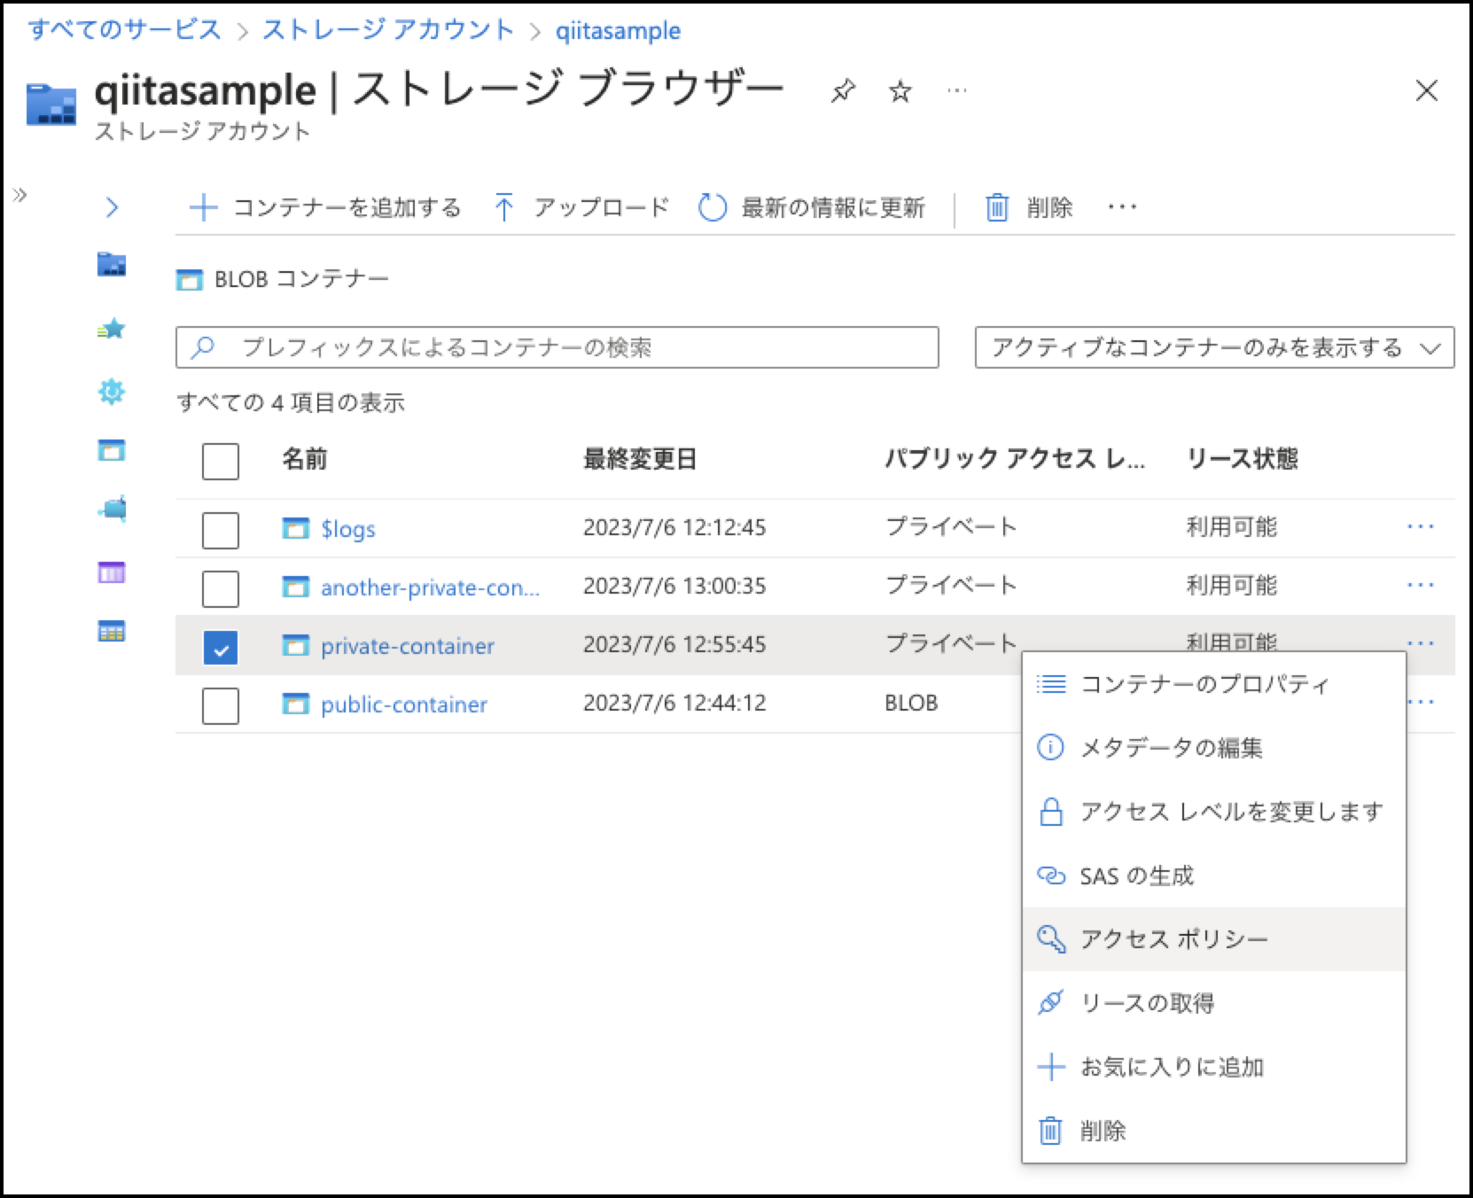Open the more options ellipsis beside the title
Image resolution: width=1473 pixels, height=1198 pixels.
[957, 90]
